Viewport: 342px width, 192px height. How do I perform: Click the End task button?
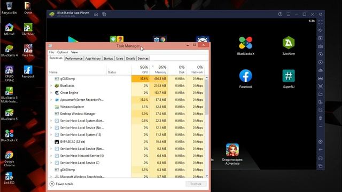click(x=196, y=184)
